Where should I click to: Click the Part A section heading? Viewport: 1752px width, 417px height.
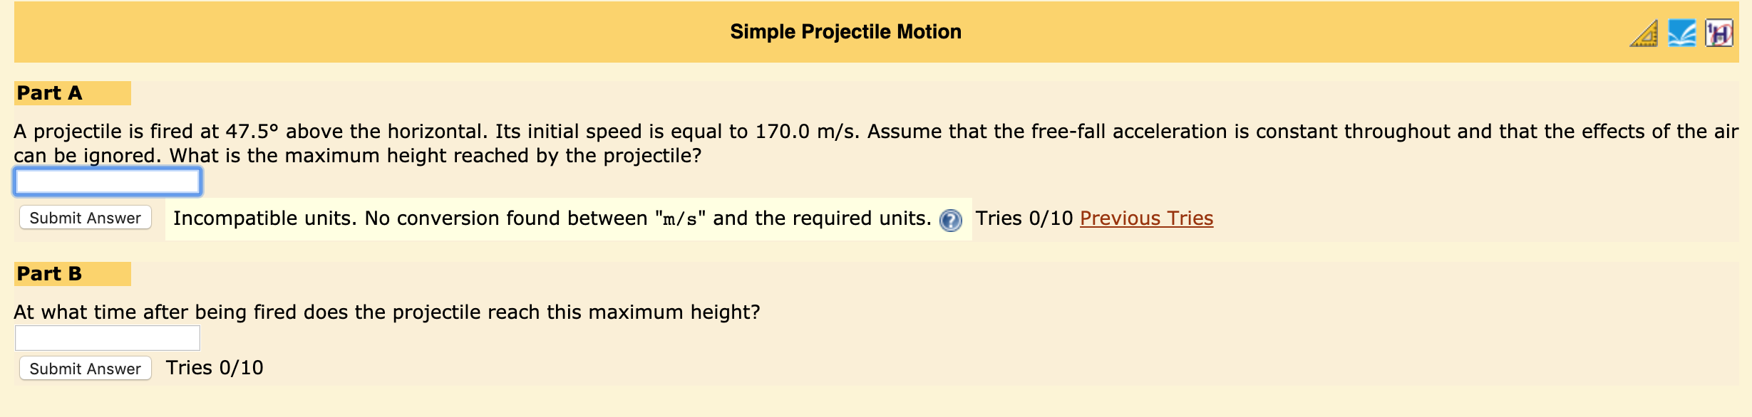click(50, 93)
